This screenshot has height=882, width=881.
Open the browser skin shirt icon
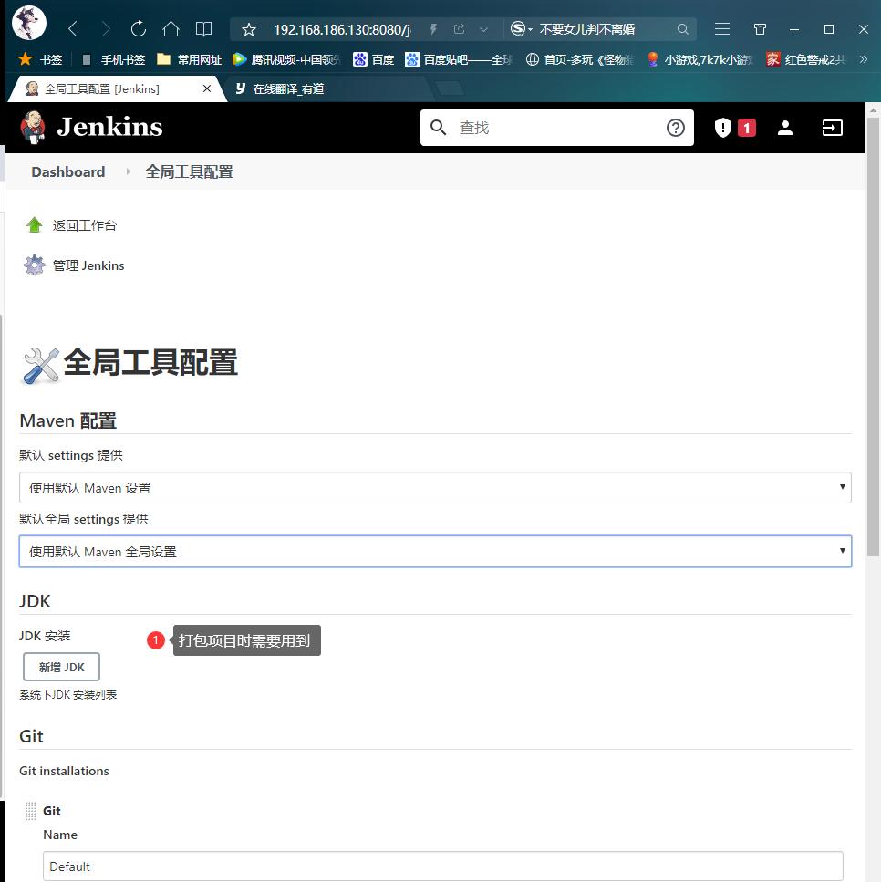pos(760,28)
